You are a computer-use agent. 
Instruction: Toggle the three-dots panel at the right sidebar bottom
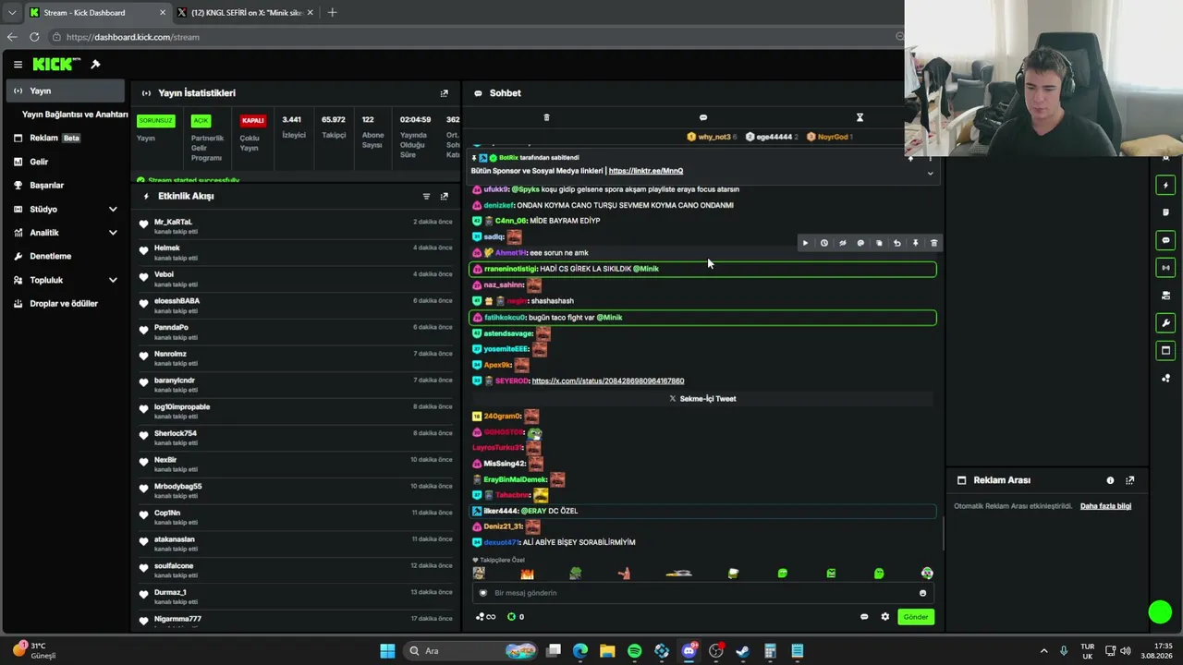tap(1165, 378)
